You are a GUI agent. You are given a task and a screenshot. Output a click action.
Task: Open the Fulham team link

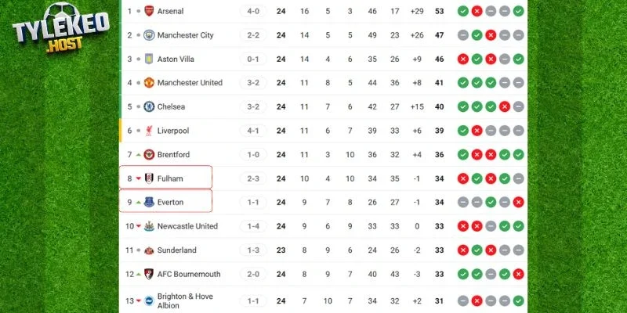tap(170, 178)
